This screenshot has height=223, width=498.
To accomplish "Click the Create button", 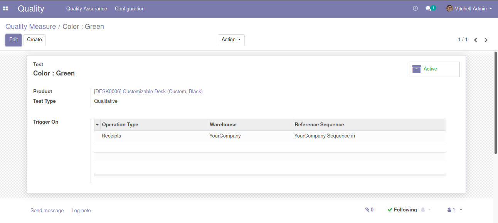I will coord(34,40).
